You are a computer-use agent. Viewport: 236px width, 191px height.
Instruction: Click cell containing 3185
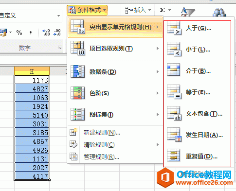(32, 132)
